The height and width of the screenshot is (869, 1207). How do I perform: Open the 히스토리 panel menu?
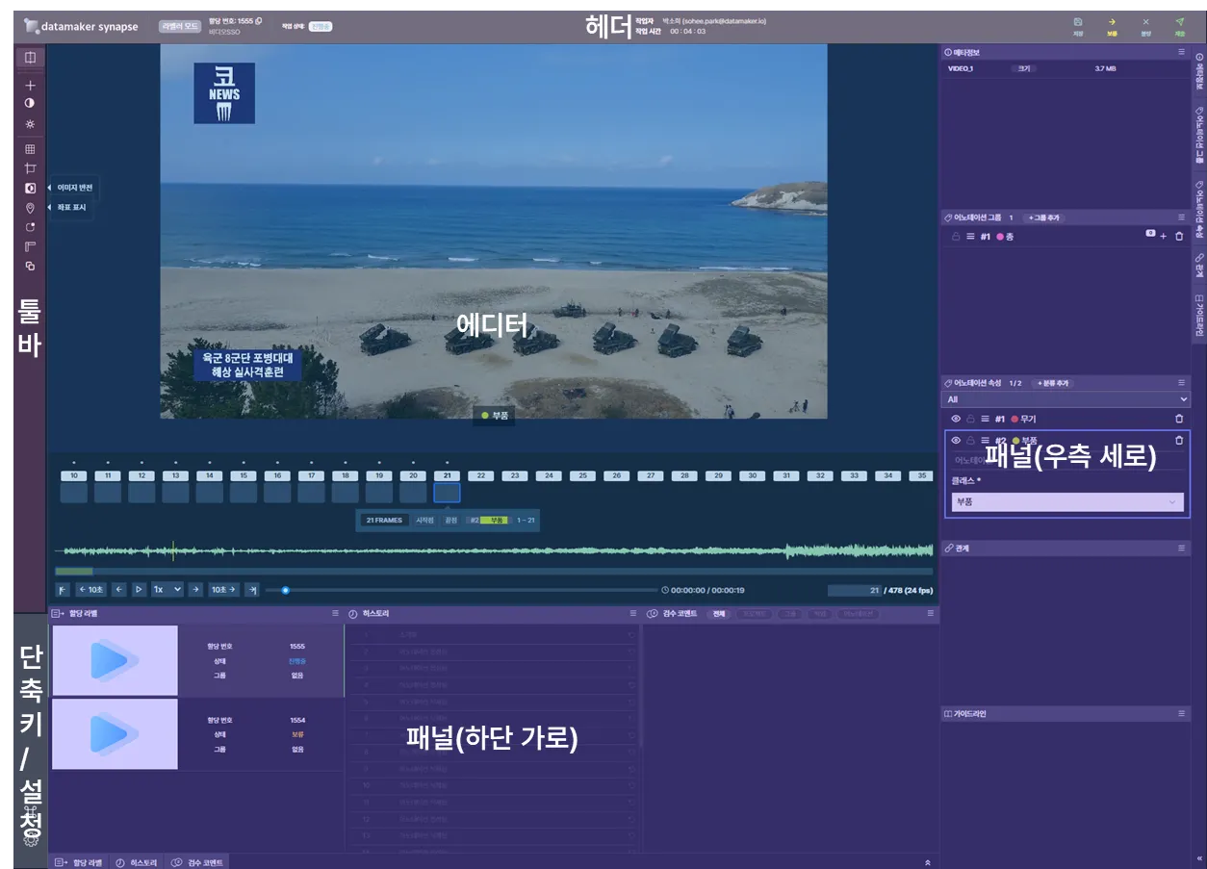coord(633,613)
